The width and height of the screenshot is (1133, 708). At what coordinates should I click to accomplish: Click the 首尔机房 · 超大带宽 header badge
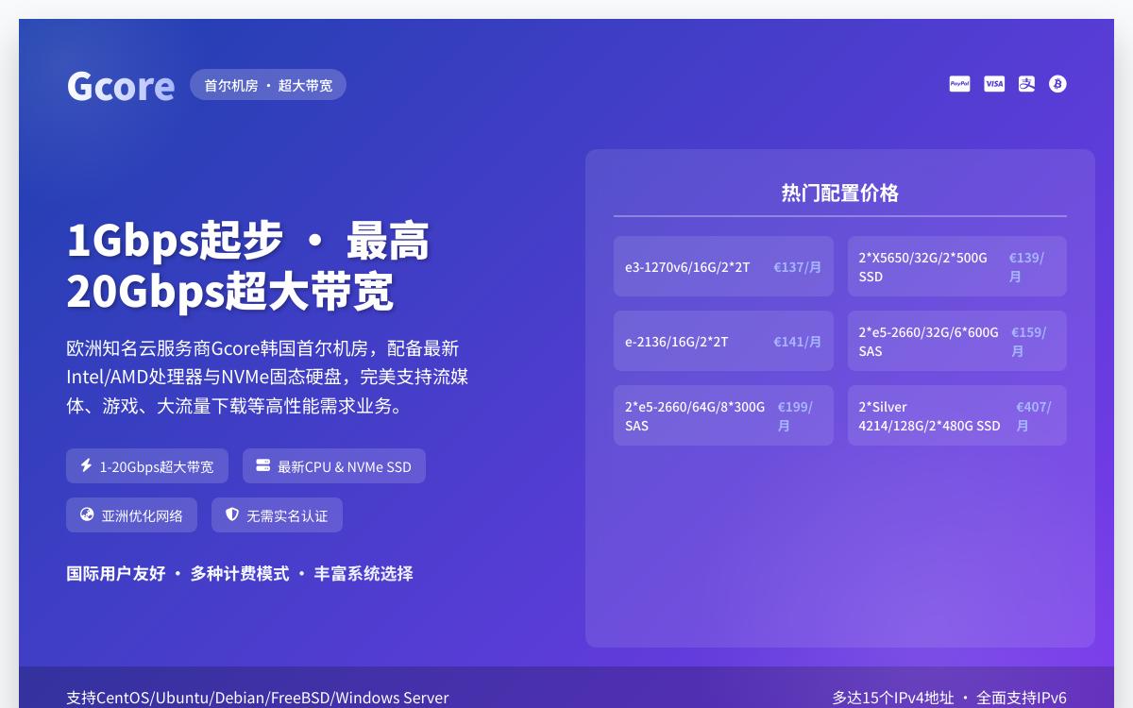[x=267, y=84]
